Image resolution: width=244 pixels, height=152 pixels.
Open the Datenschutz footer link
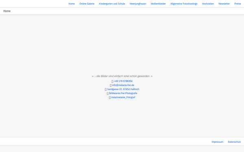tap(234, 142)
